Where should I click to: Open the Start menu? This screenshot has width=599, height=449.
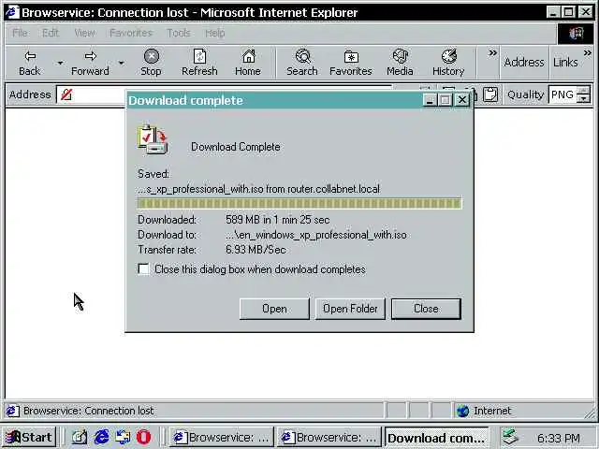[29, 437]
